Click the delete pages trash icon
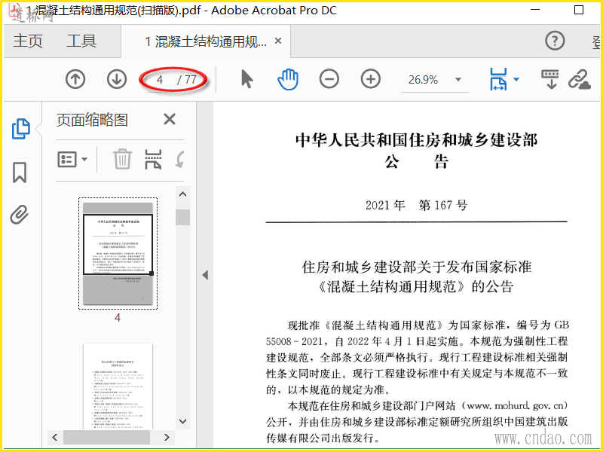 tap(122, 160)
